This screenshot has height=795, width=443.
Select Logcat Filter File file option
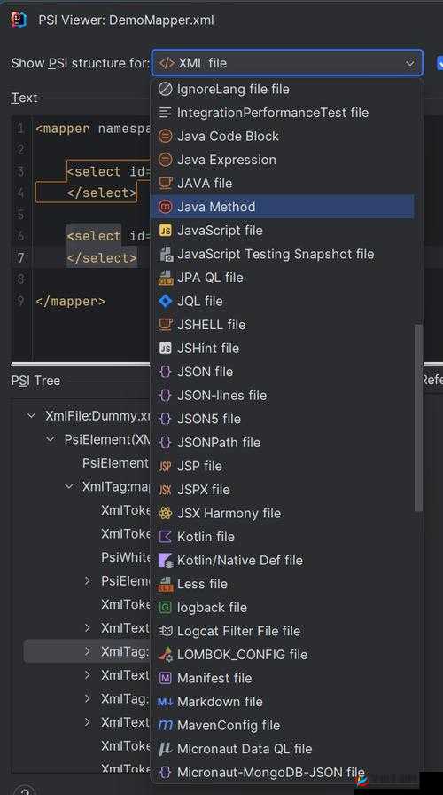[282, 631]
